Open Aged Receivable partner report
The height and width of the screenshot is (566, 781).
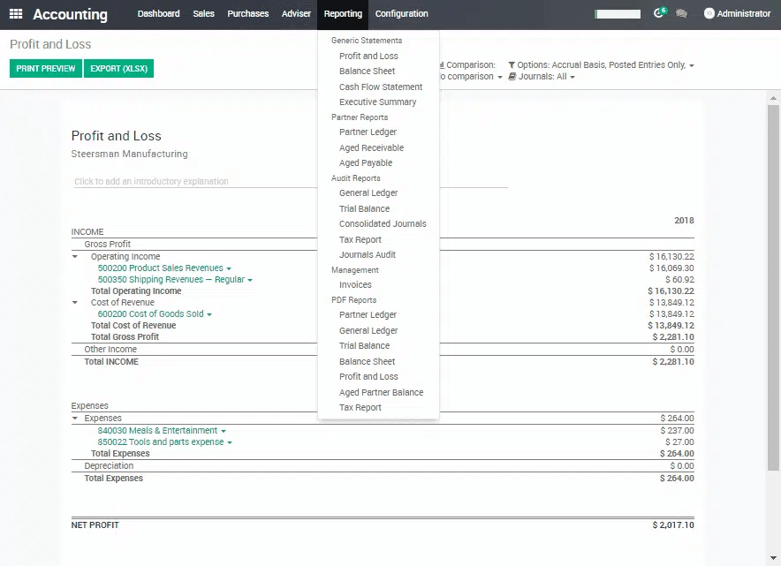coord(371,148)
